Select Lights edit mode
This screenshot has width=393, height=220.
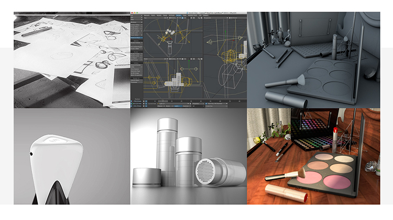point(178,106)
